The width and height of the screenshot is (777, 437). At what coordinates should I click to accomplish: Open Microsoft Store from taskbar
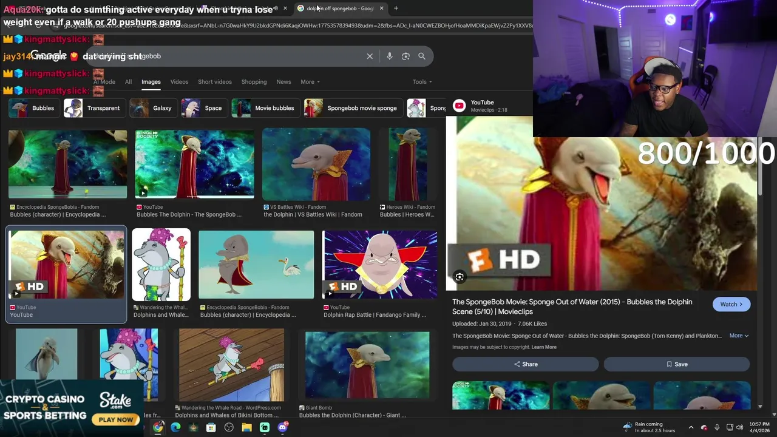pyautogui.click(x=211, y=427)
